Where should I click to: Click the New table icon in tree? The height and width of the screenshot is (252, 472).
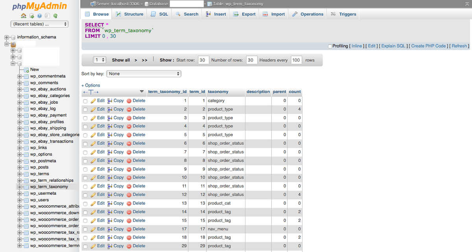click(26, 69)
